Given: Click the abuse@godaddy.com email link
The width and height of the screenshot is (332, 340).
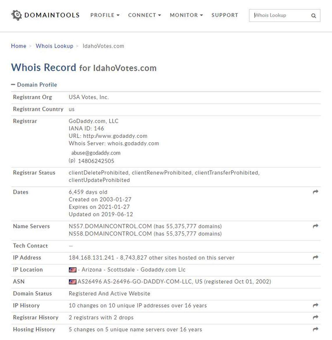Looking at the screenshot, I should [95, 153].
